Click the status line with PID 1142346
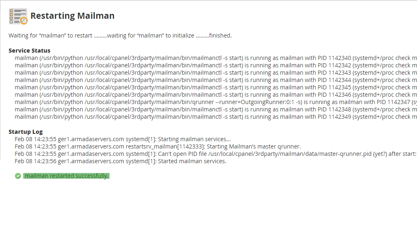417x235 pixels. tap(216, 95)
